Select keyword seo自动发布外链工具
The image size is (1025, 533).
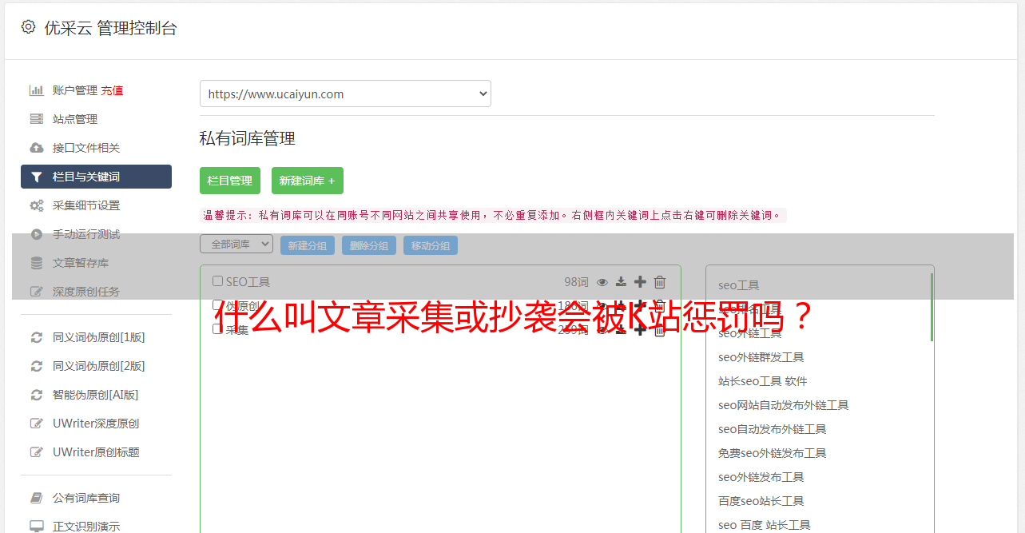(773, 429)
